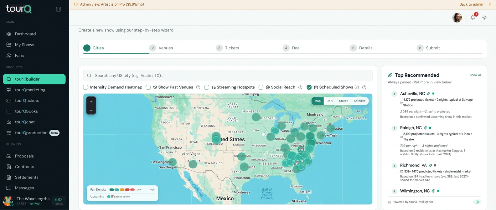
Task: Click help icon beside Scheduled Shows
Action: click(x=364, y=87)
